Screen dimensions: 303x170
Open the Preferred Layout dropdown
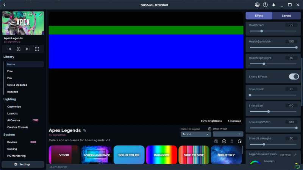[x=195, y=134]
